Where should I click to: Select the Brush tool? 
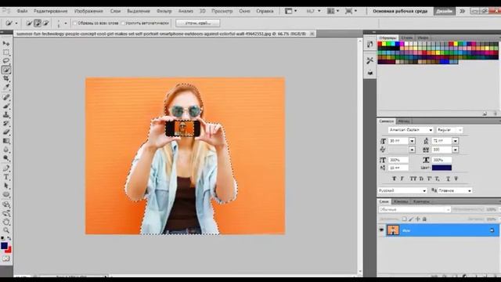(x=6, y=106)
